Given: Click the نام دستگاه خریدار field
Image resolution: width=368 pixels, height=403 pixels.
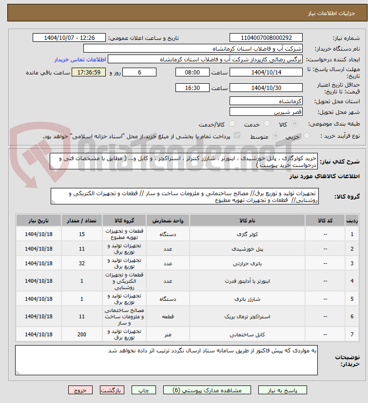Looking at the screenshot, I should pyautogui.click(x=193, y=49).
